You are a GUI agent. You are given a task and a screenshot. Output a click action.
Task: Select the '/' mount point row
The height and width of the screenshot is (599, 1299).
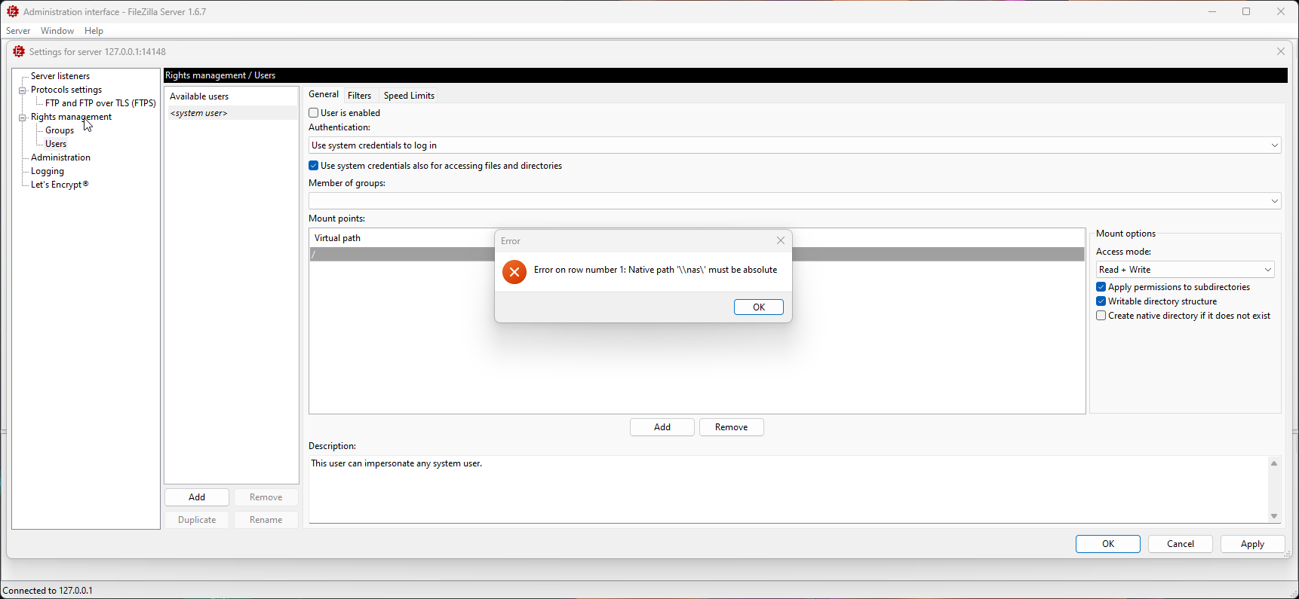pyautogui.click(x=697, y=255)
